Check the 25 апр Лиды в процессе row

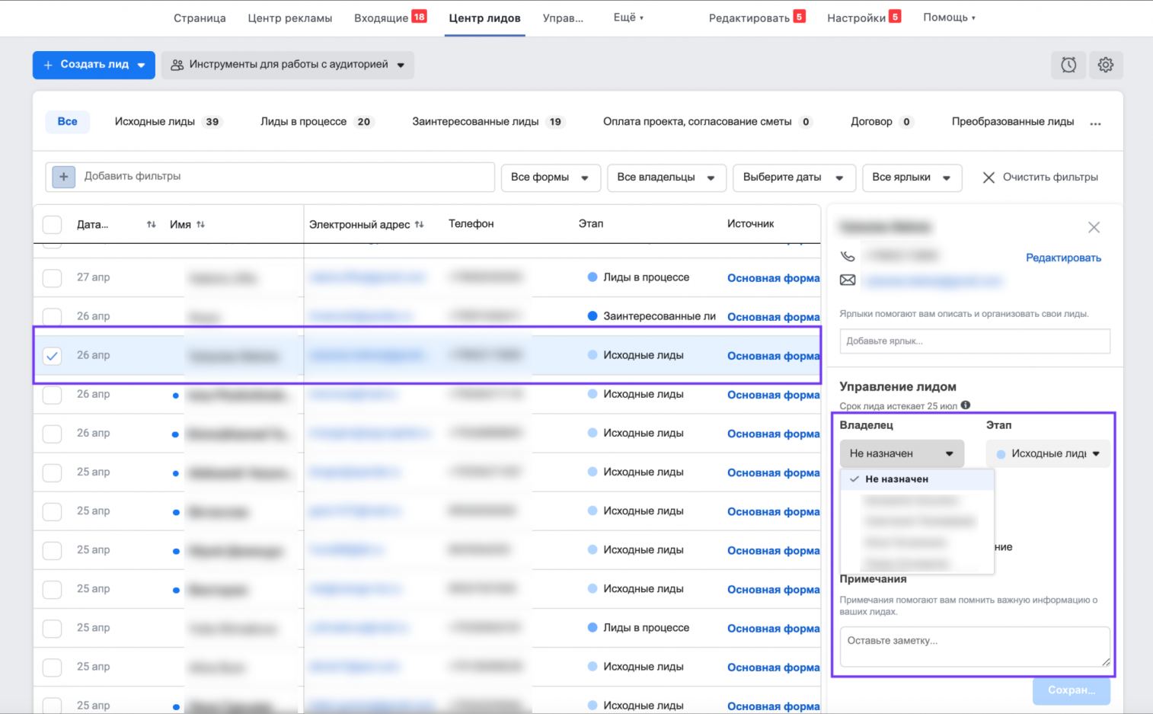[52, 629]
